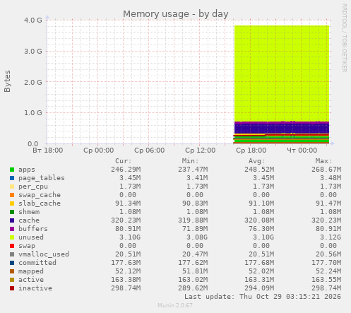Screen dimensions: 351x313
Task: Click the '4.0 G' y-axis tick label
Action: coord(33,20)
